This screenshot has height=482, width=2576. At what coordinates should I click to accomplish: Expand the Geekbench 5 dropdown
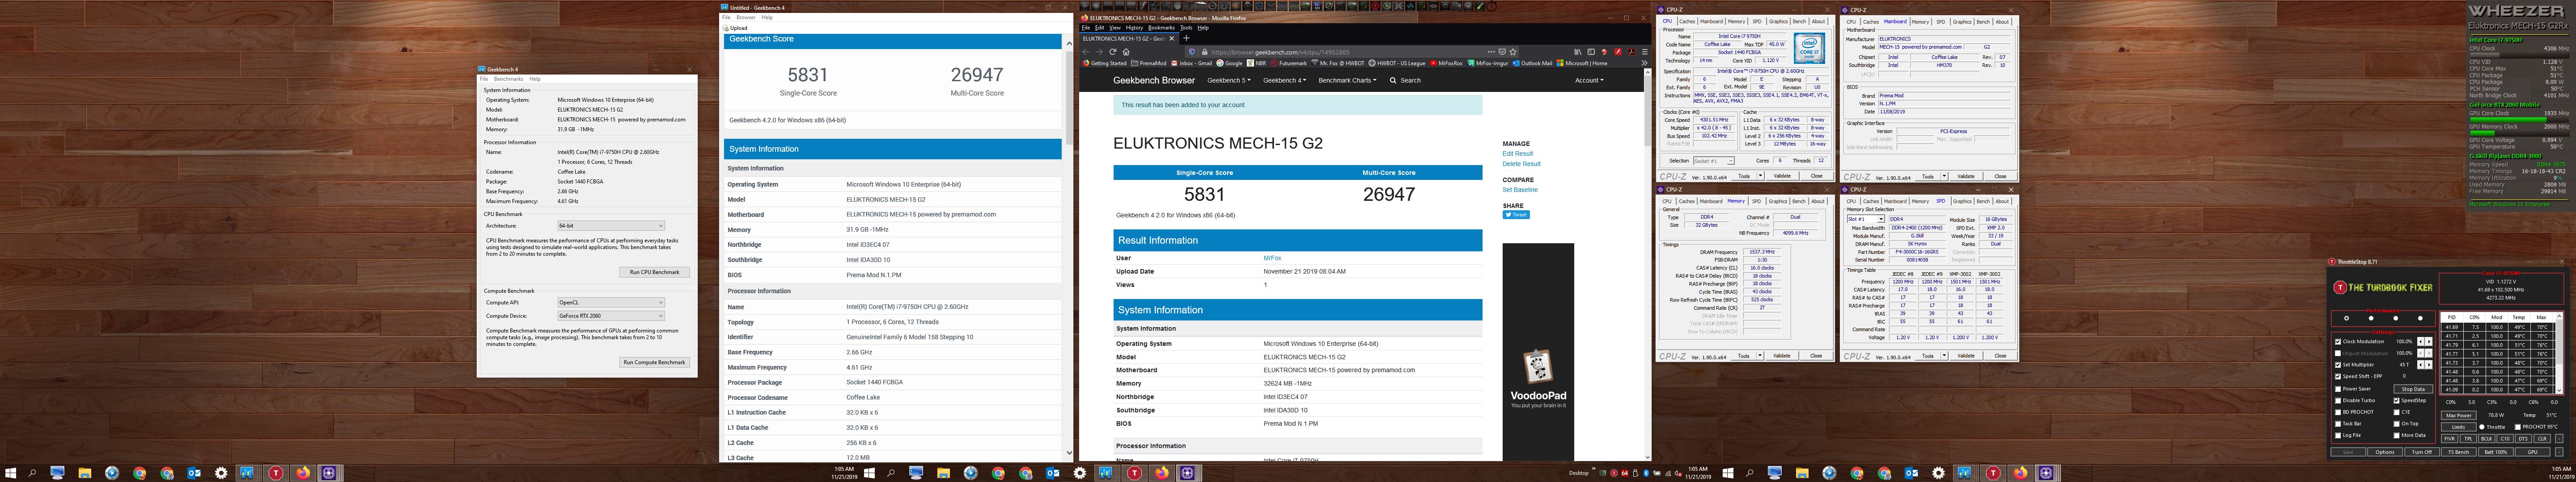tap(1228, 80)
